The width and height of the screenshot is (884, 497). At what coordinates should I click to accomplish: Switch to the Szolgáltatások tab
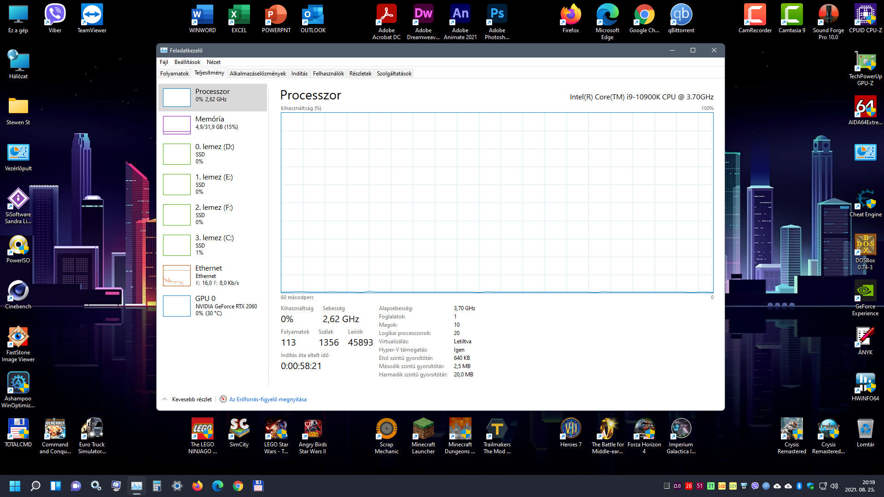point(394,74)
